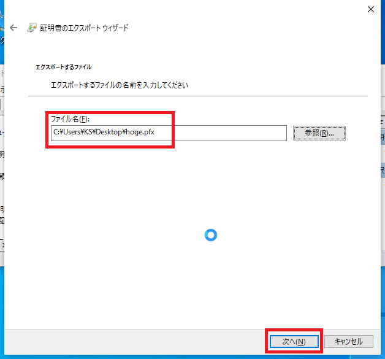This screenshot has height=359, width=385.
Task: Click the ファイル名(F): label
Action: [70, 119]
